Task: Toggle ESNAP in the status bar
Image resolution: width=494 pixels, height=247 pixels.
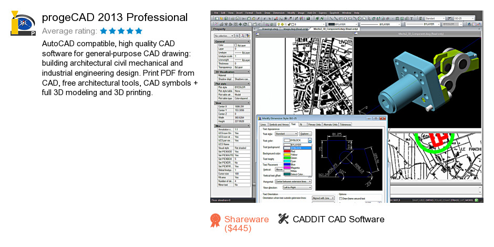Action: 446,200
